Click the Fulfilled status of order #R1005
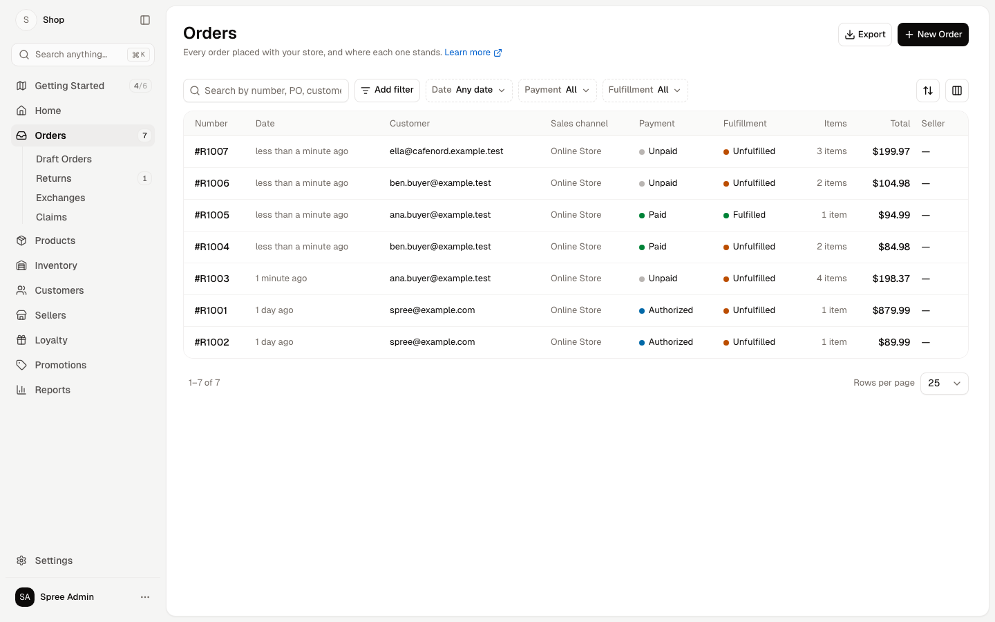Viewport: 995px width, 622px height. click(744, 215)
